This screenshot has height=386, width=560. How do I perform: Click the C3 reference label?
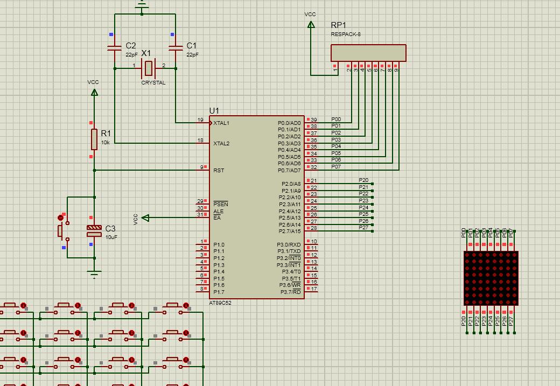coord(110,228)
